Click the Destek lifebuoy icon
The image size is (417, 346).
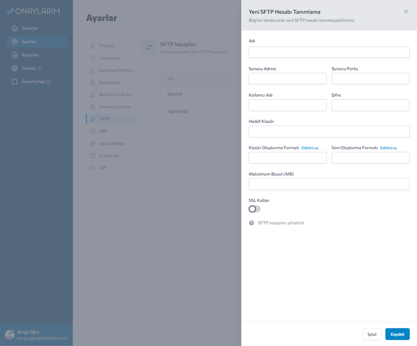pyautogui.click(x=15, y=68)
